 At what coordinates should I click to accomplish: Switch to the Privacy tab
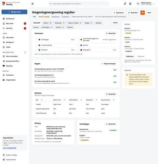tap(36, 27)
